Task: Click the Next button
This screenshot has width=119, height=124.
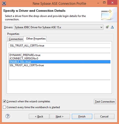Action: 60,116
